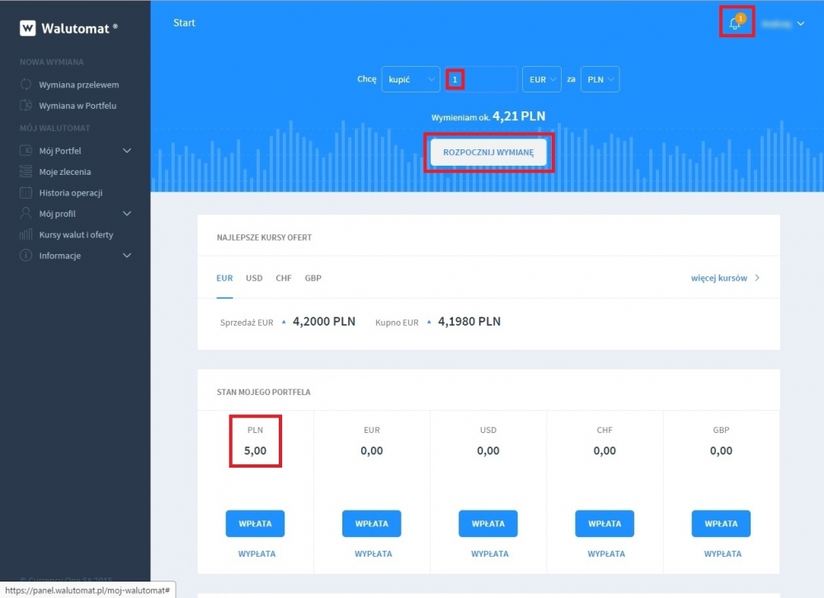The width and height of the screenshot is (824, 598).
Task: Click the Moje zlecenia list icon
Action: click(26, 172)
